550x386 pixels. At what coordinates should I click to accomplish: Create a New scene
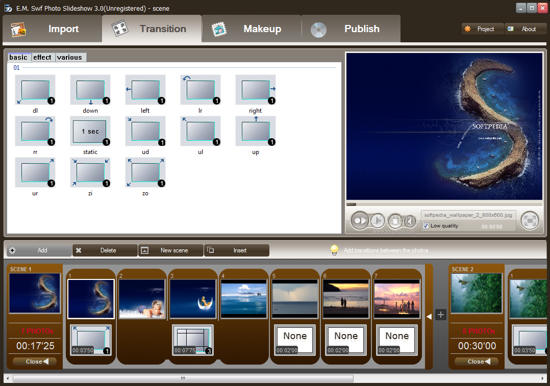pyautogui.click(x=171, y=250)
